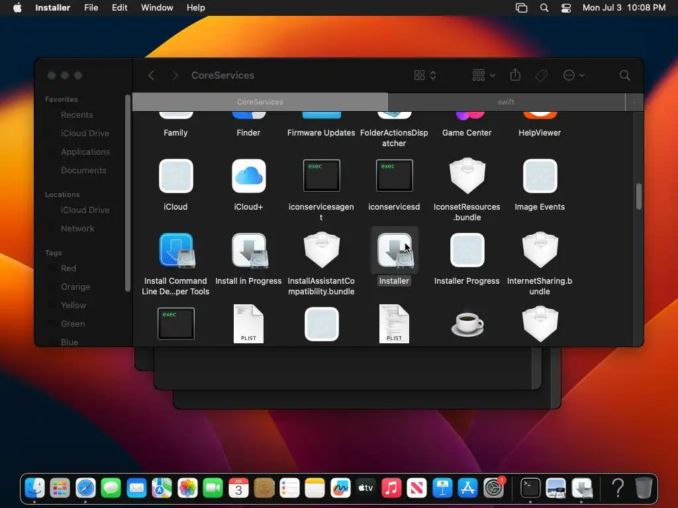Open Music from the Dock
This screenshot has height=508, width=678.
[391, 488]
